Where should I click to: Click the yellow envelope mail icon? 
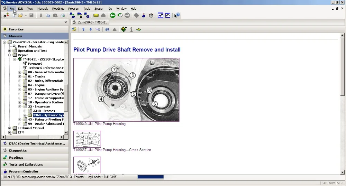(x=96, y=15)
